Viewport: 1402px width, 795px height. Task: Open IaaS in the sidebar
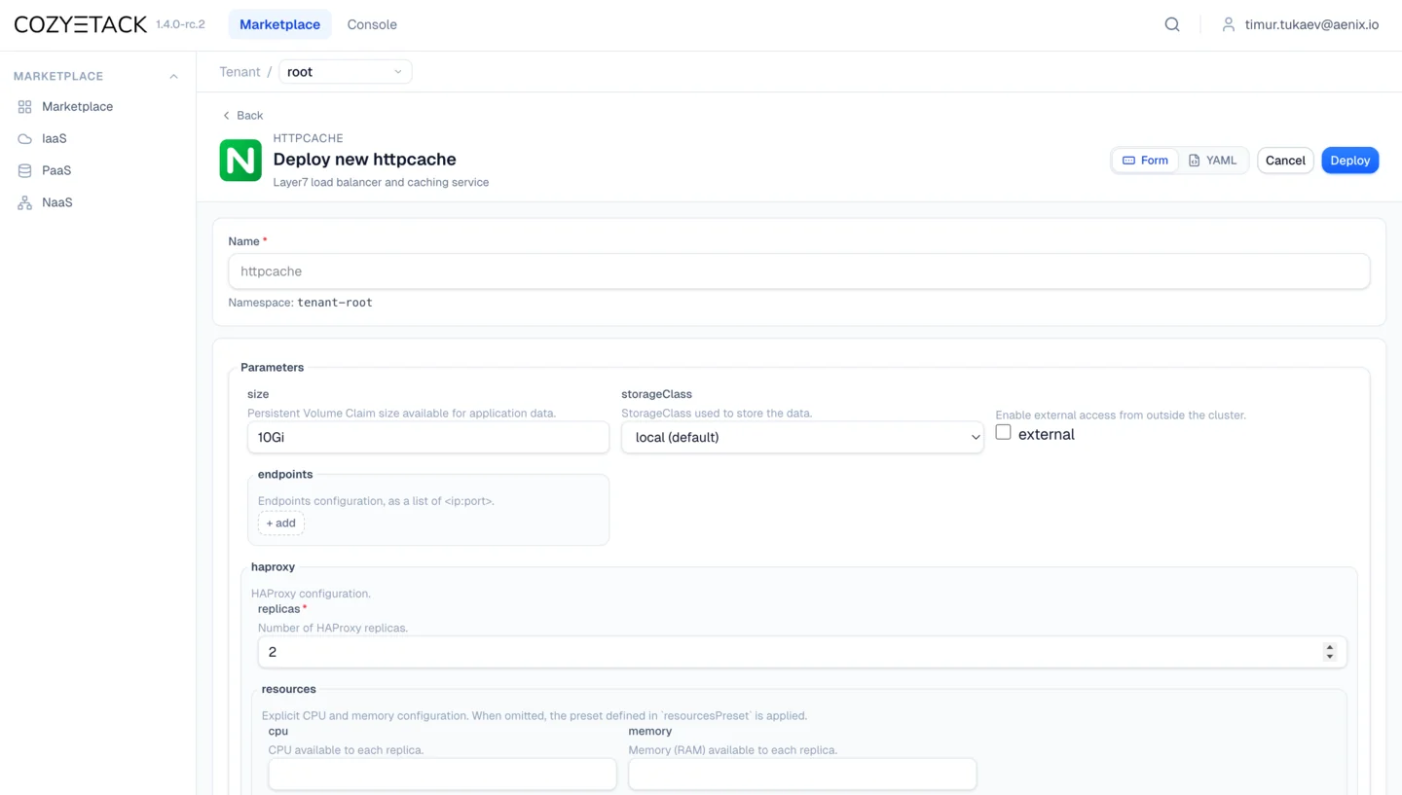55,138
